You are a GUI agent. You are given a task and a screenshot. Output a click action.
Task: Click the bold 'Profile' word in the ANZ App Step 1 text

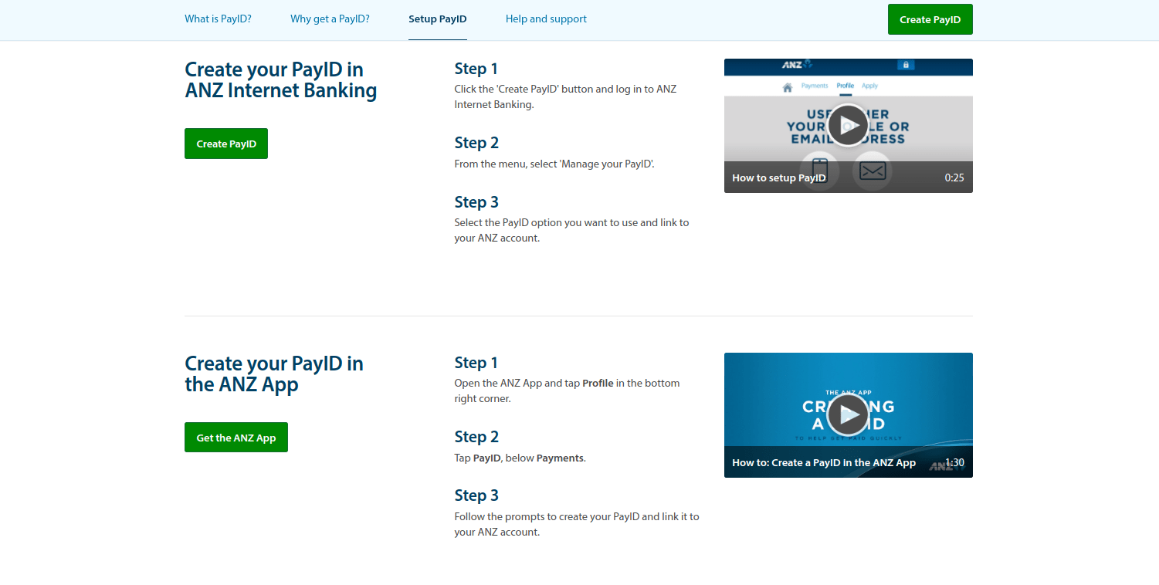[598, 383]
